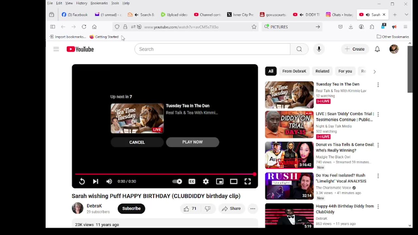Open more actions ellipsis under video

pos(253,209)
